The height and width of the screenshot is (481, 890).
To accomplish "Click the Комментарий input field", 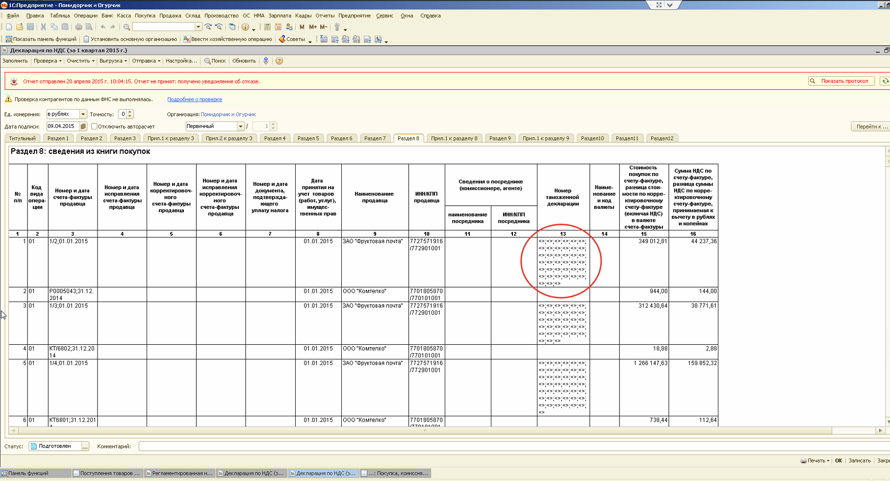I will (490, 446).
